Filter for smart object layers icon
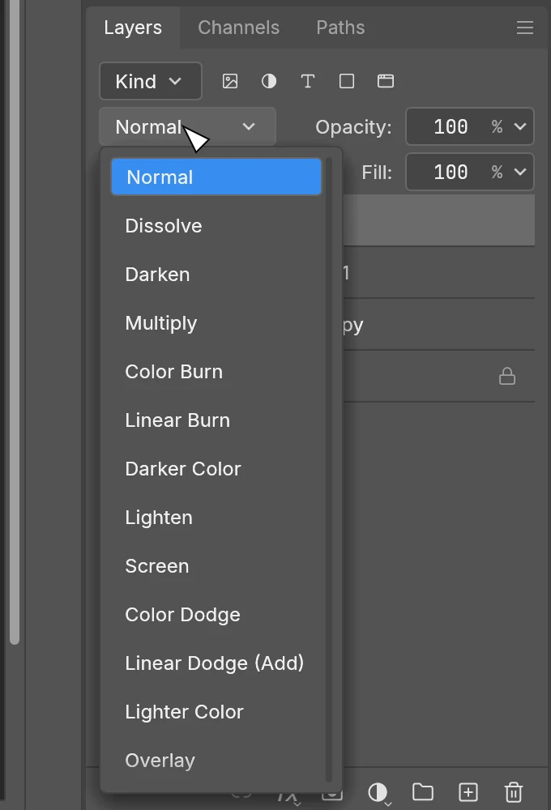551x810 pixels. tap(386, 81)
